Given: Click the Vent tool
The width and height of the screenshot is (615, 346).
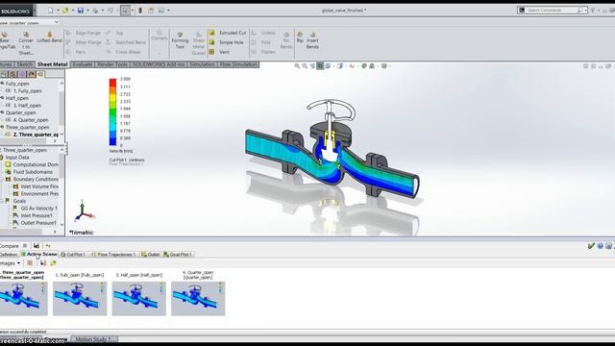Looking at the screenshot, I should 219,52.
